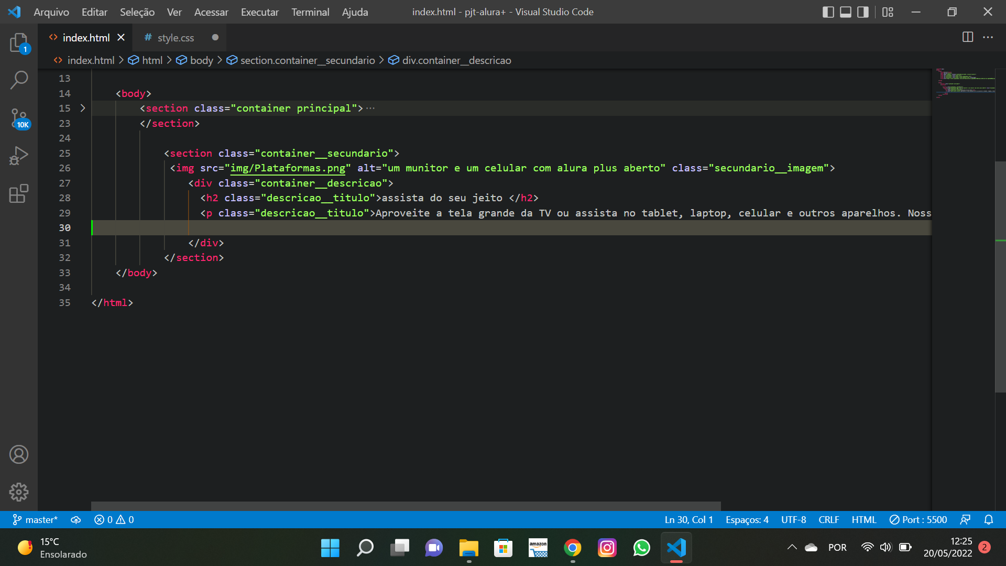Open Run and Debug view
The height and width of the screenshot is (566, 1006).
(x=19, y=156)
